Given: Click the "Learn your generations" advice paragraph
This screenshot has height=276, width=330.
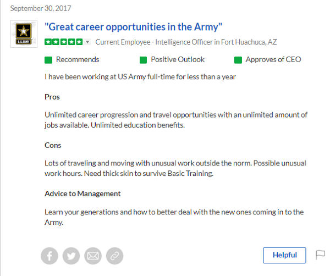Looking at the screenshot, I should click(174, 217).
